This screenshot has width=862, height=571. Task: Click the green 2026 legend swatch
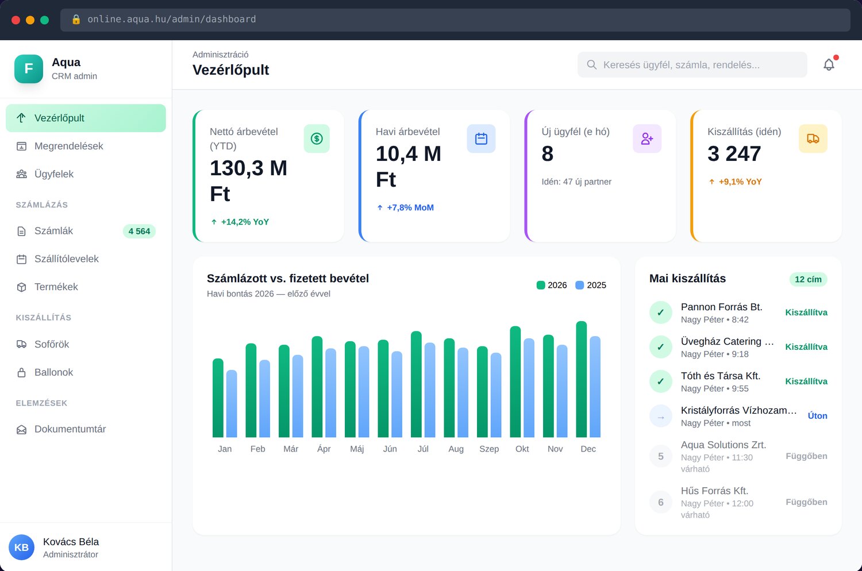pyautogui.click(x=541, y=285)
